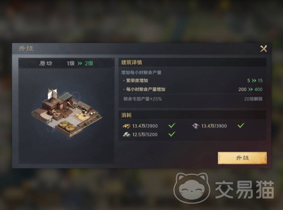Click the wood resource icon
The width and height of the screenshot is (283, 210).
click(x=126, y=126)
